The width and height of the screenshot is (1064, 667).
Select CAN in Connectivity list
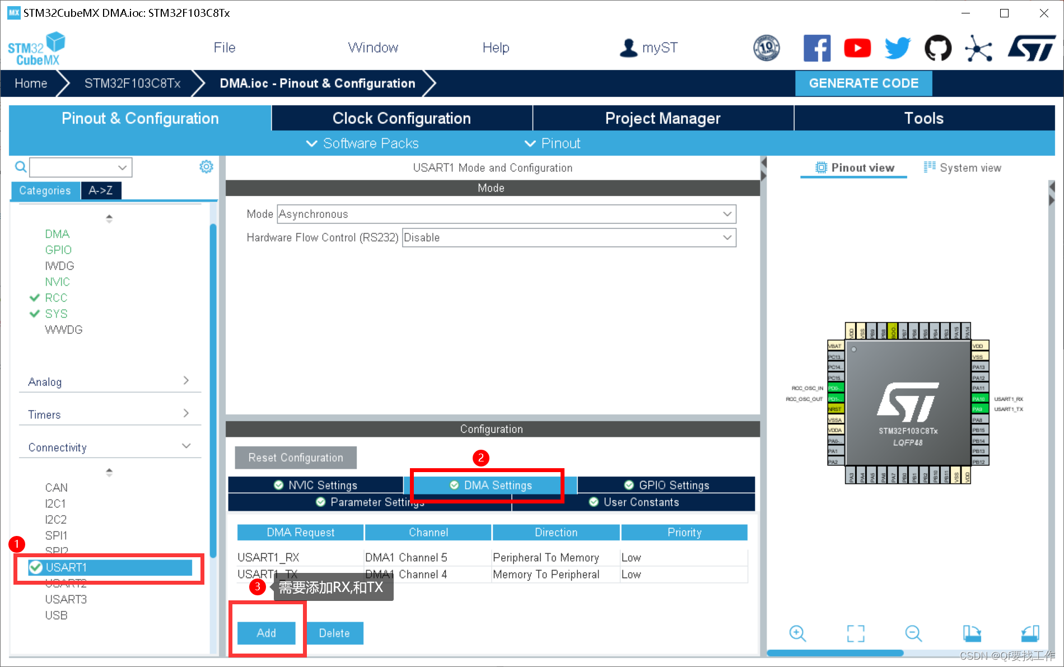[56, 487]
